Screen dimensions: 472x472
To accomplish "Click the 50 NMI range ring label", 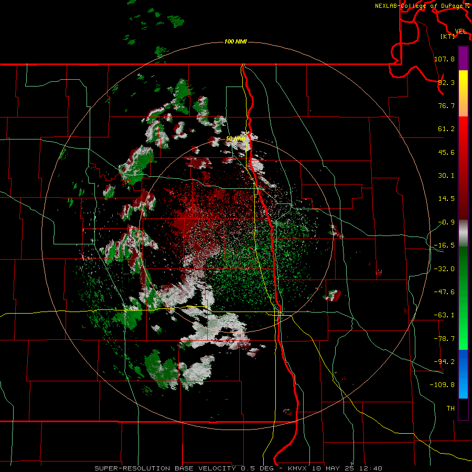I will pyautogui.click(x=235, y=139).
